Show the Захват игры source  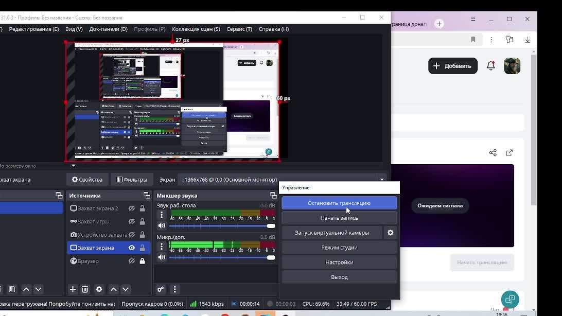[132, 221]
